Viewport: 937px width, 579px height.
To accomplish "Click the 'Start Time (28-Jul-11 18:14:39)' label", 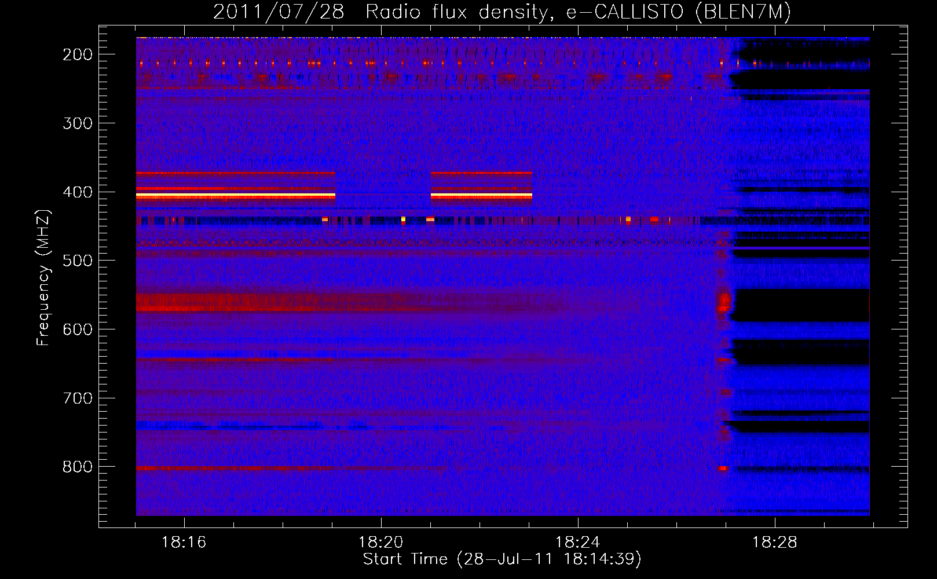I will click(502, 559).
